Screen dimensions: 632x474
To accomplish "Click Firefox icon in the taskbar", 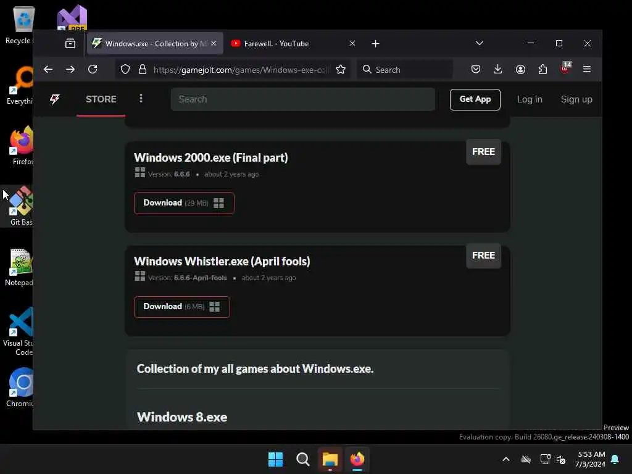I will (x=357, y=459).
